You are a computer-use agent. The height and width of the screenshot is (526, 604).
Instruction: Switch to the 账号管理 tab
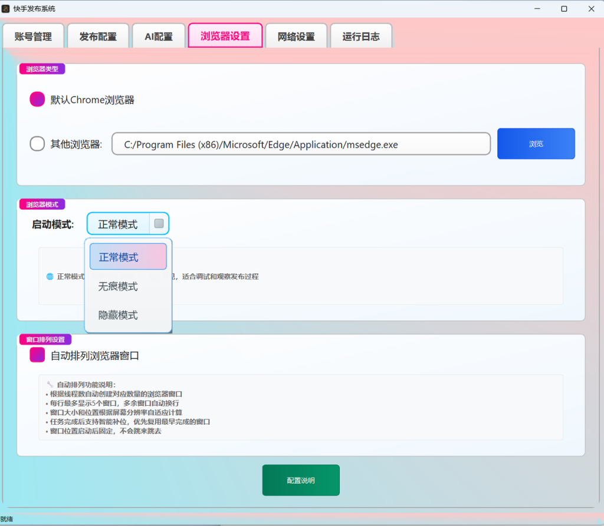tap(33, 36)
